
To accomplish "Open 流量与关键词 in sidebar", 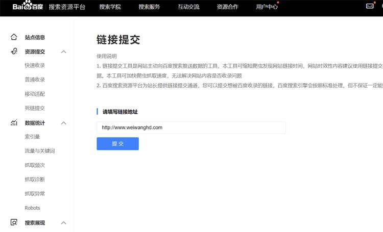I will (40, 151).
